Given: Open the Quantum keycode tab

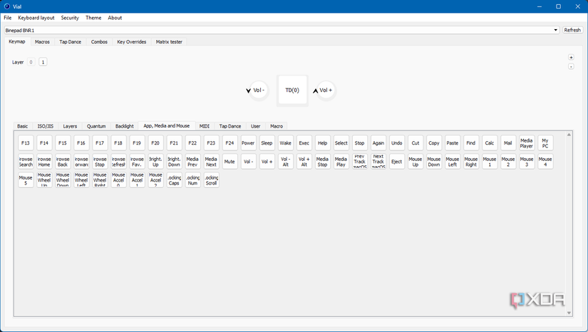Looking at the screenshot, I should click(x=96, y=126).
